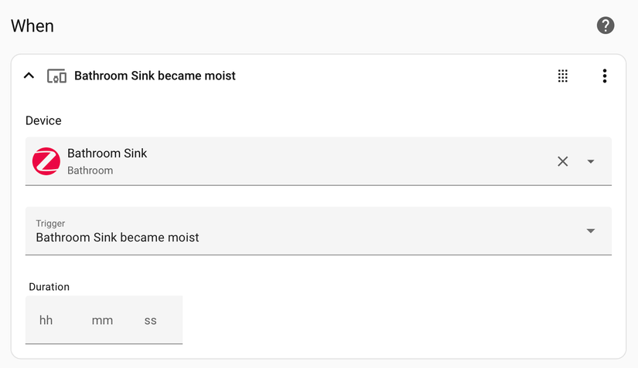Open the Trigger dropdown arrow
Viewport: 638px width, 368px height.
tap(591, 231)
